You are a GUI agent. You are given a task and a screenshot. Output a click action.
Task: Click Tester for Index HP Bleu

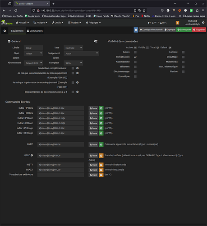point(93,108)
